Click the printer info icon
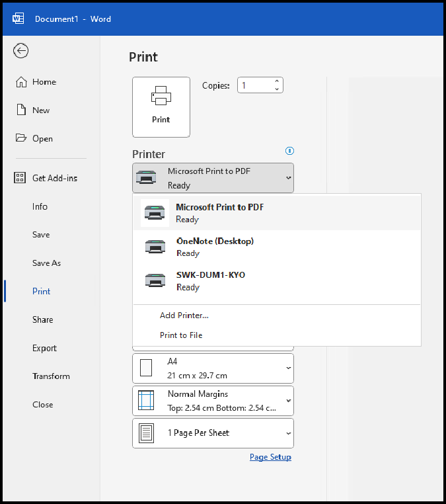The width and height of the screenshot is (446, 504). click(289, 150)
